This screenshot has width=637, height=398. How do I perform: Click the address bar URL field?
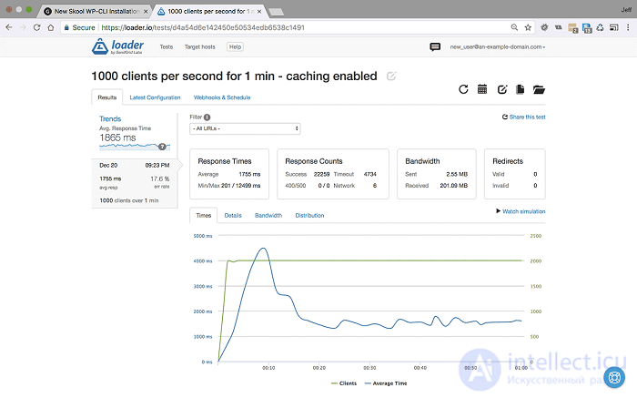pyautogui.click(x=284, y=27)
